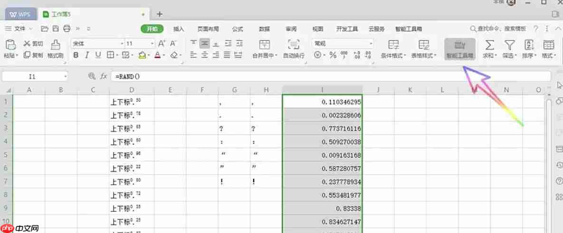Screen dimensions: 563x233
Task: Click the decrease indent icon
Action: click(228, 44)
